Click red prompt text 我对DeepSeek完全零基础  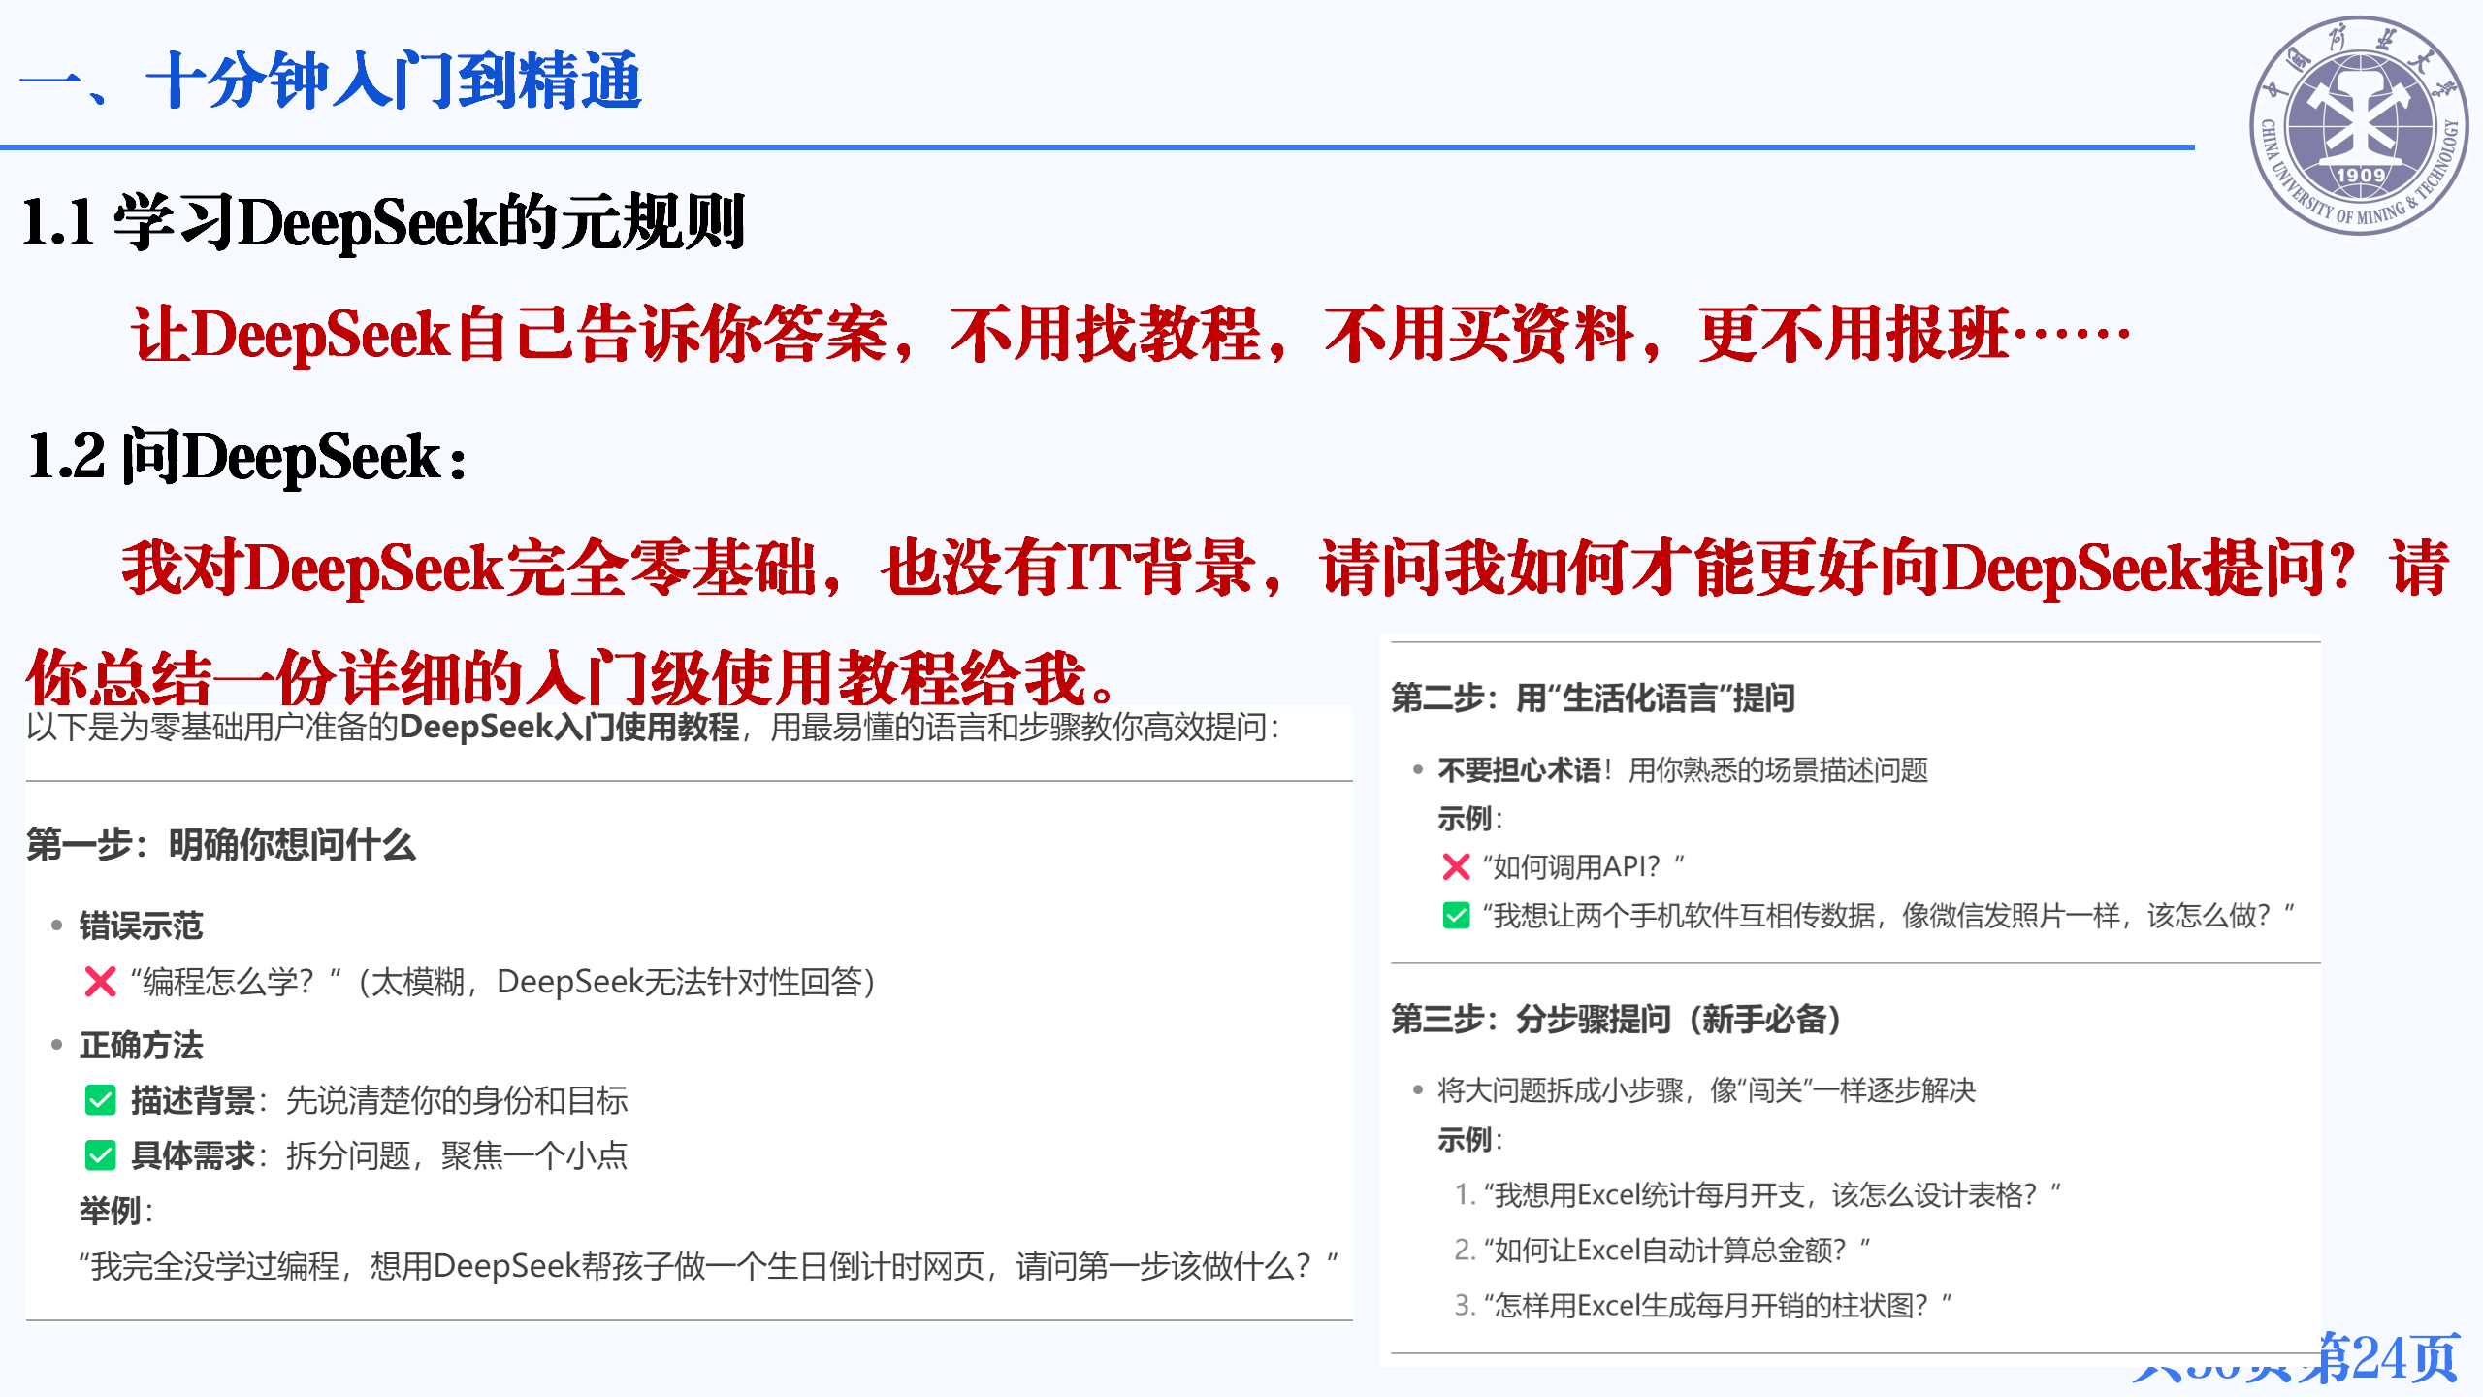coord(1285,568)
